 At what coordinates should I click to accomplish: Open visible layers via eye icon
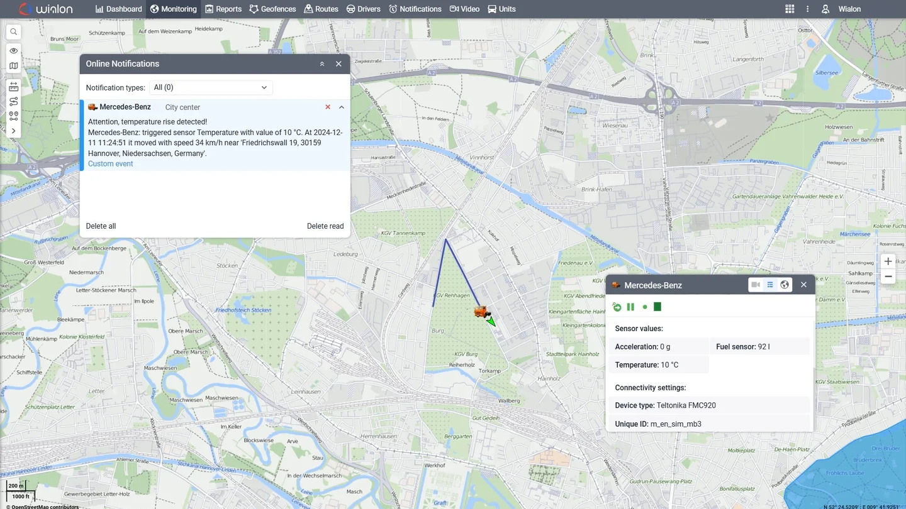[x=13, y=51]
